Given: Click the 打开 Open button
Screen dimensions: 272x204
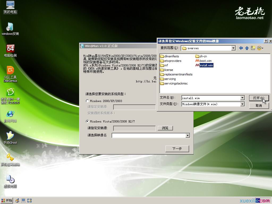Looking at the screenshot, I should click(x=259, y=98).
